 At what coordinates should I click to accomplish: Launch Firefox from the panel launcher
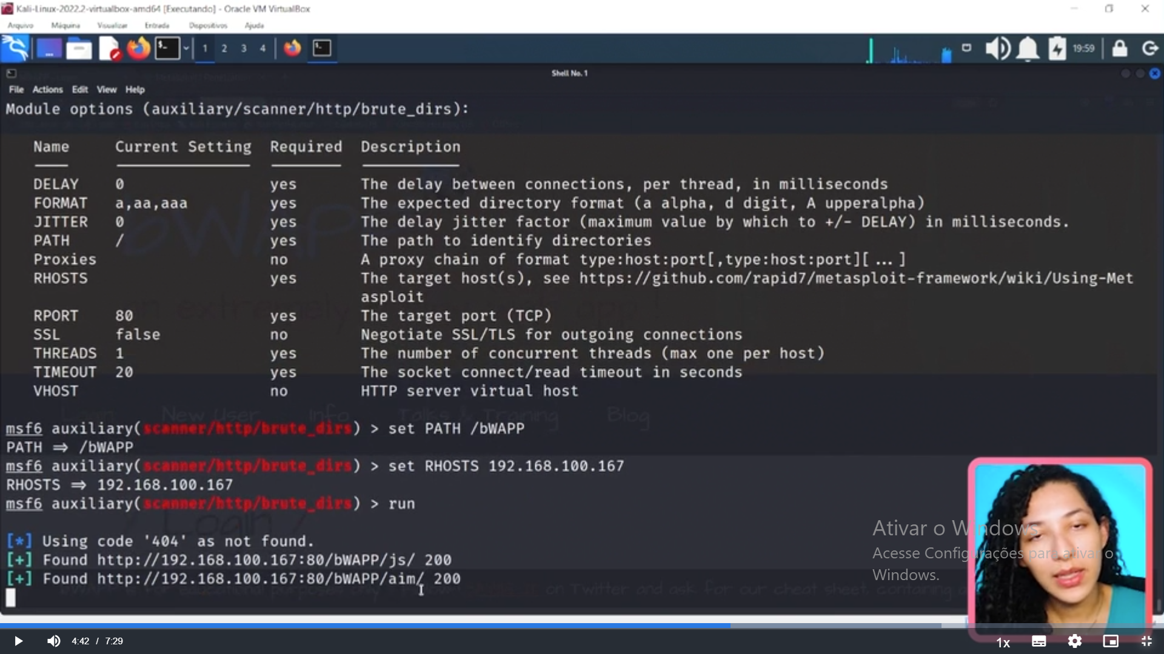pyautogui.click(x=139, y=48)
